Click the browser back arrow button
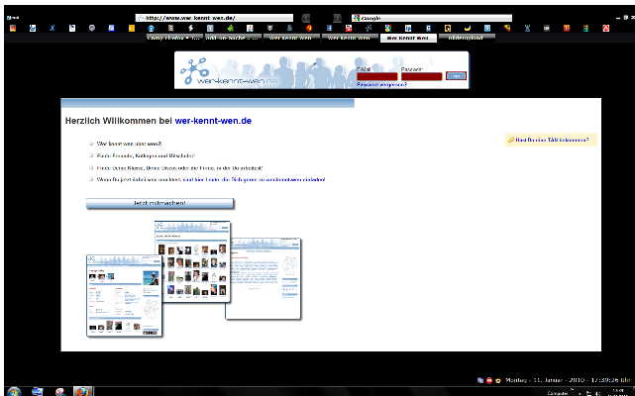The image size is (635, 396). (x=306, y=18)
